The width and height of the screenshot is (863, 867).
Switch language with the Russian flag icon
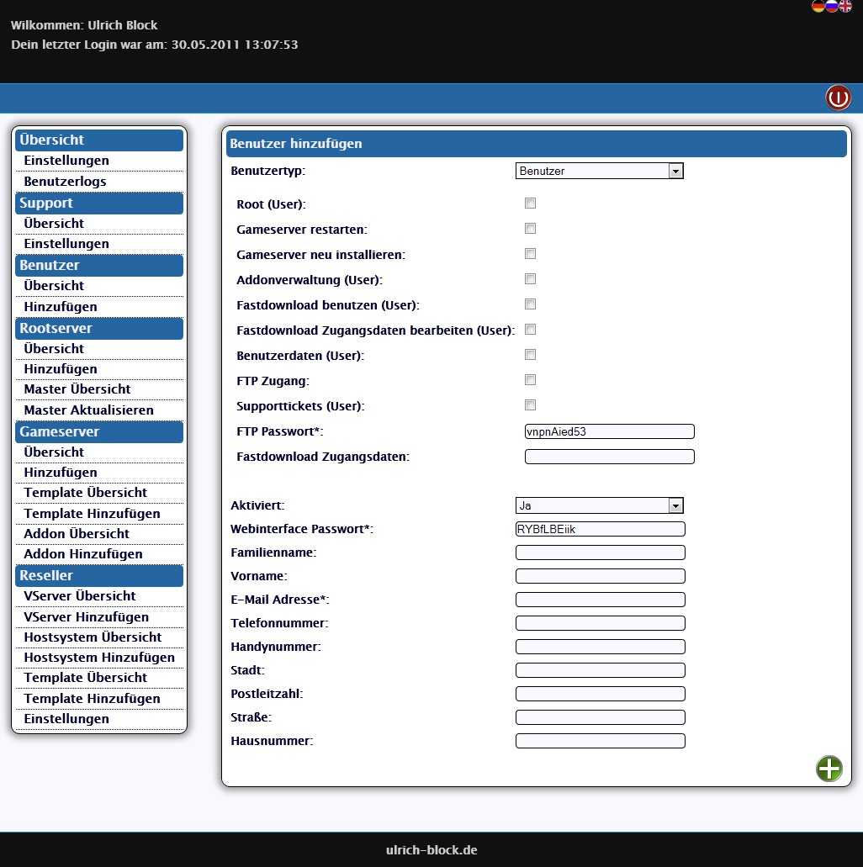(x=832, y=6)
